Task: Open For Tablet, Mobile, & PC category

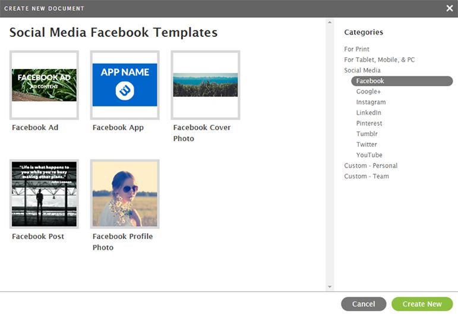Action: point(380,59)
